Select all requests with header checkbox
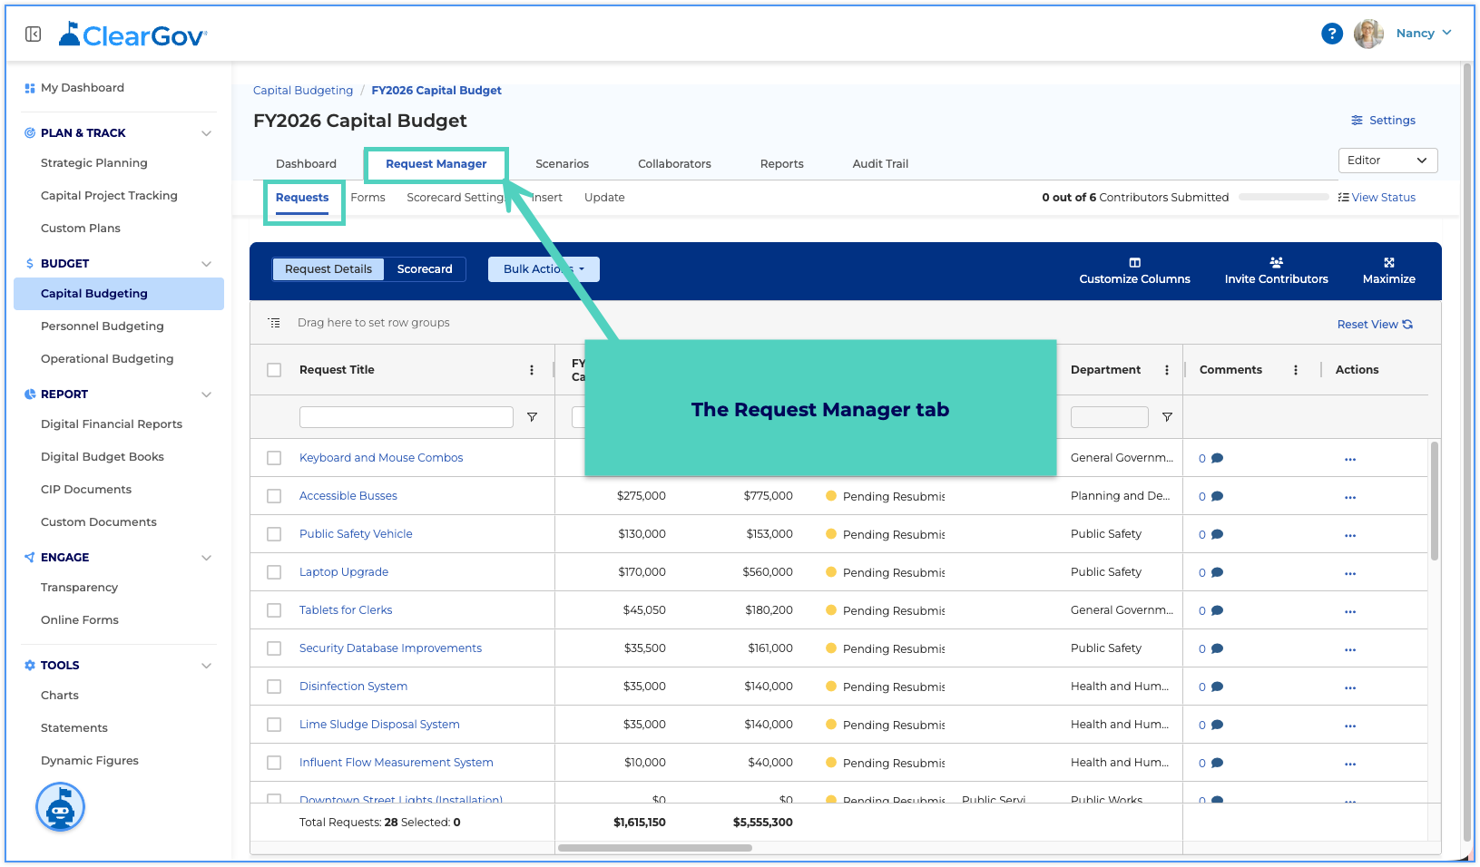Viewport: 1480px width, 867px height. coord(274,370)
